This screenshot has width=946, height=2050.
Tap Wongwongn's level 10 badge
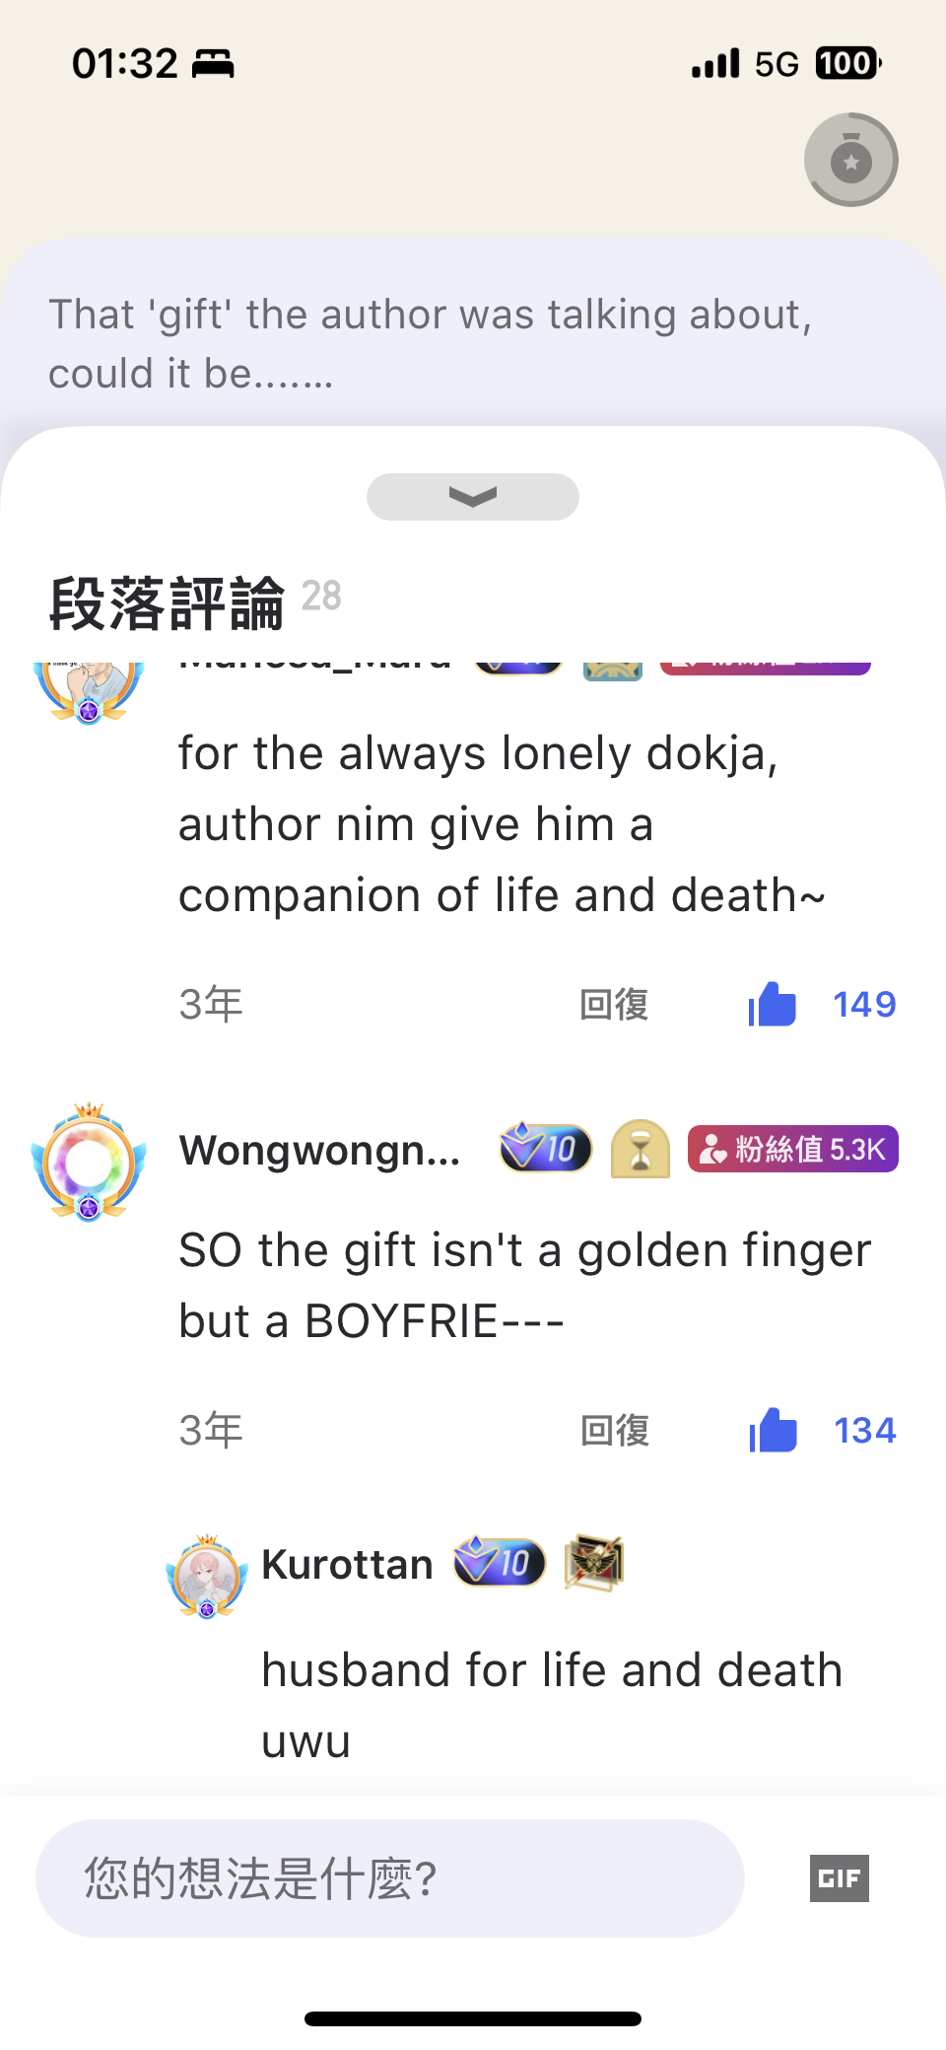click(546, 1149)
